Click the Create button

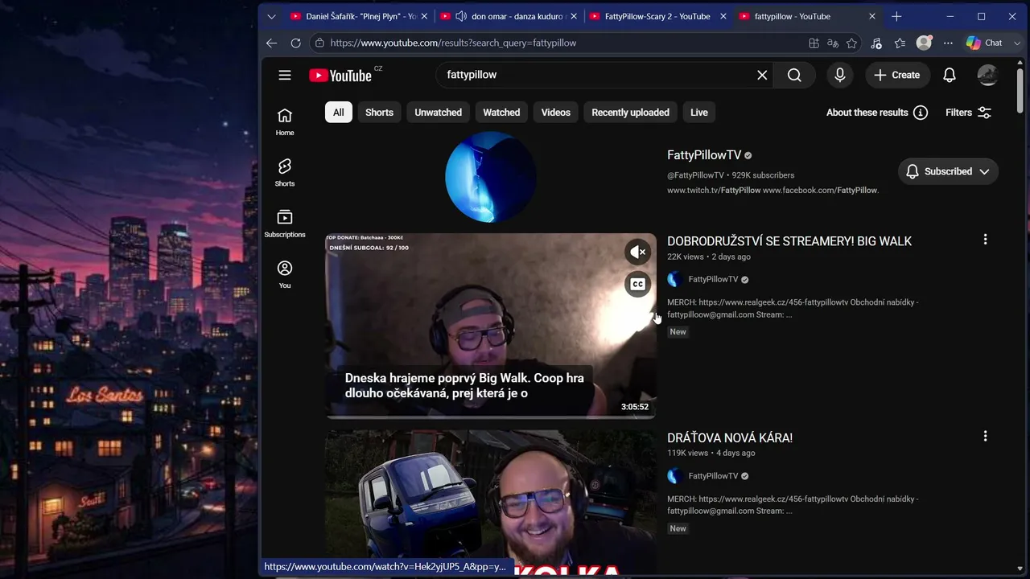(897, 75)
